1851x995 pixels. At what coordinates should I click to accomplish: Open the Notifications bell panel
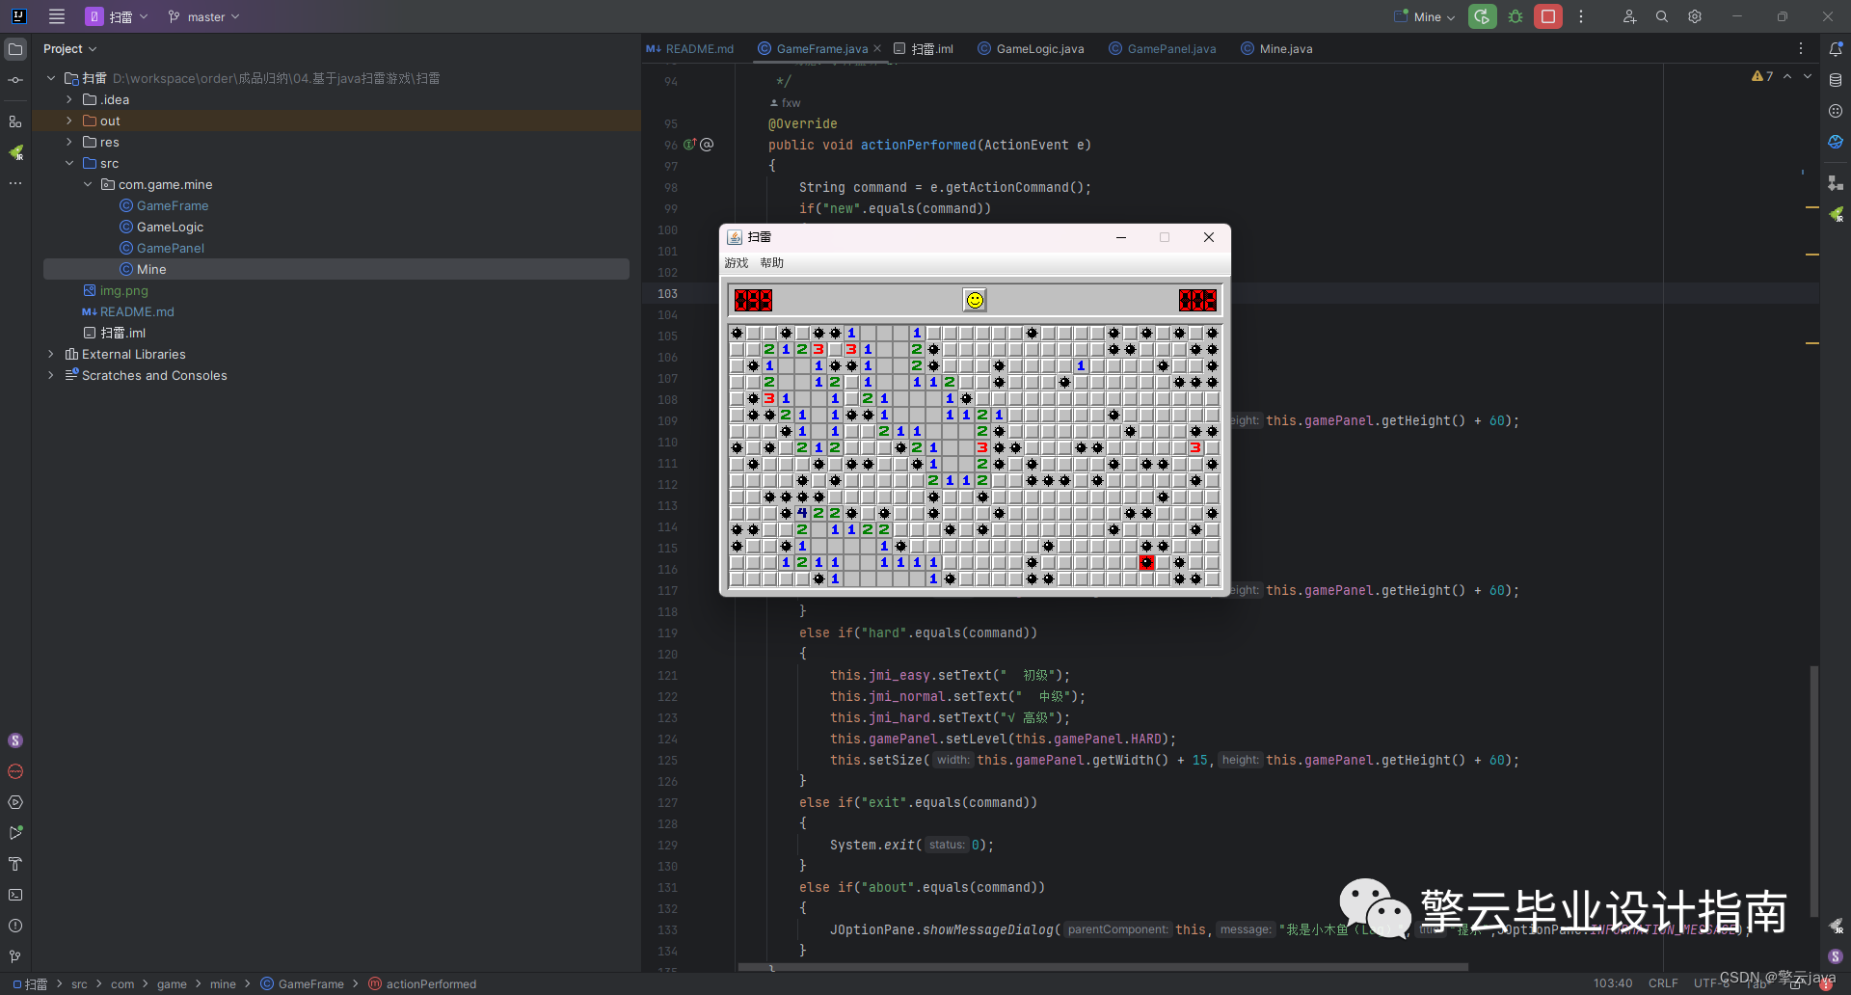click(1836, 49)
